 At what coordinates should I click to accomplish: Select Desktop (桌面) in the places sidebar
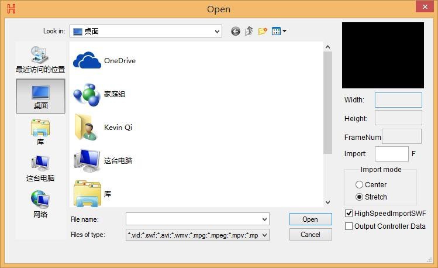pos(40,96)
